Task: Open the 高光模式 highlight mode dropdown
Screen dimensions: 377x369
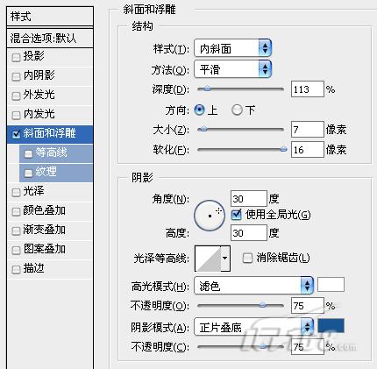Action: (253, 286)
